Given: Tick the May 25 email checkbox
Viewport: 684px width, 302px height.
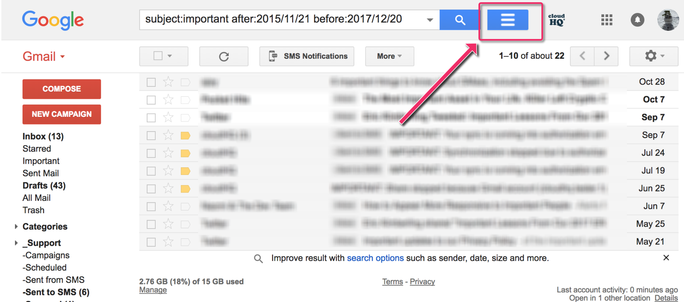Looking at the screenshot, I should 151,224.
